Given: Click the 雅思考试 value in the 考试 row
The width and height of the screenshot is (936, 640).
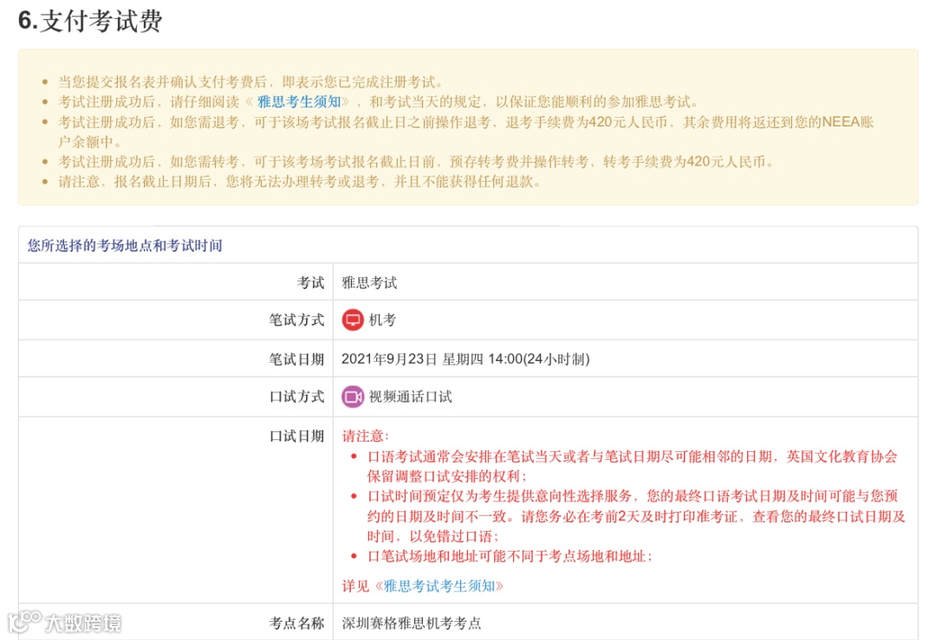Looking at the screenshot, I should (x=369, y=282).
